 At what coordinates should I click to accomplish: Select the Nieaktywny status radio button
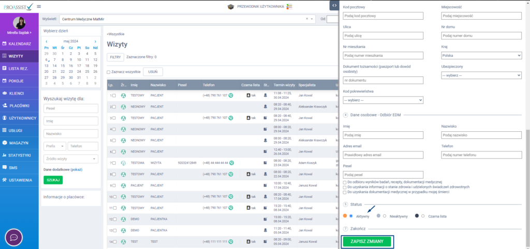385,216
